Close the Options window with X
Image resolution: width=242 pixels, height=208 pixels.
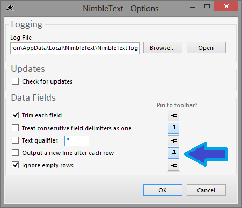pos(226,6)
